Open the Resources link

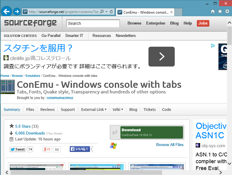pos(102,36)
